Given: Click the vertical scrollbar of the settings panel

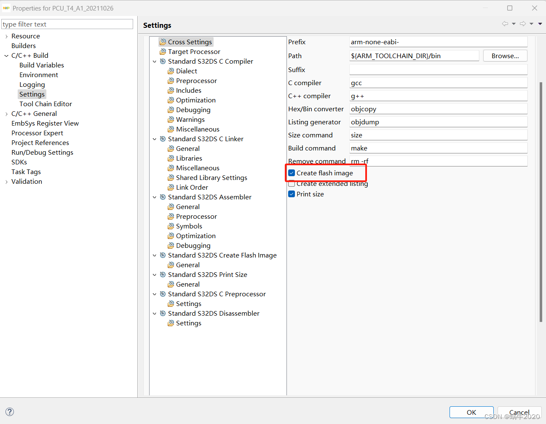Looking at the screenshot, I should click(541, 202).
